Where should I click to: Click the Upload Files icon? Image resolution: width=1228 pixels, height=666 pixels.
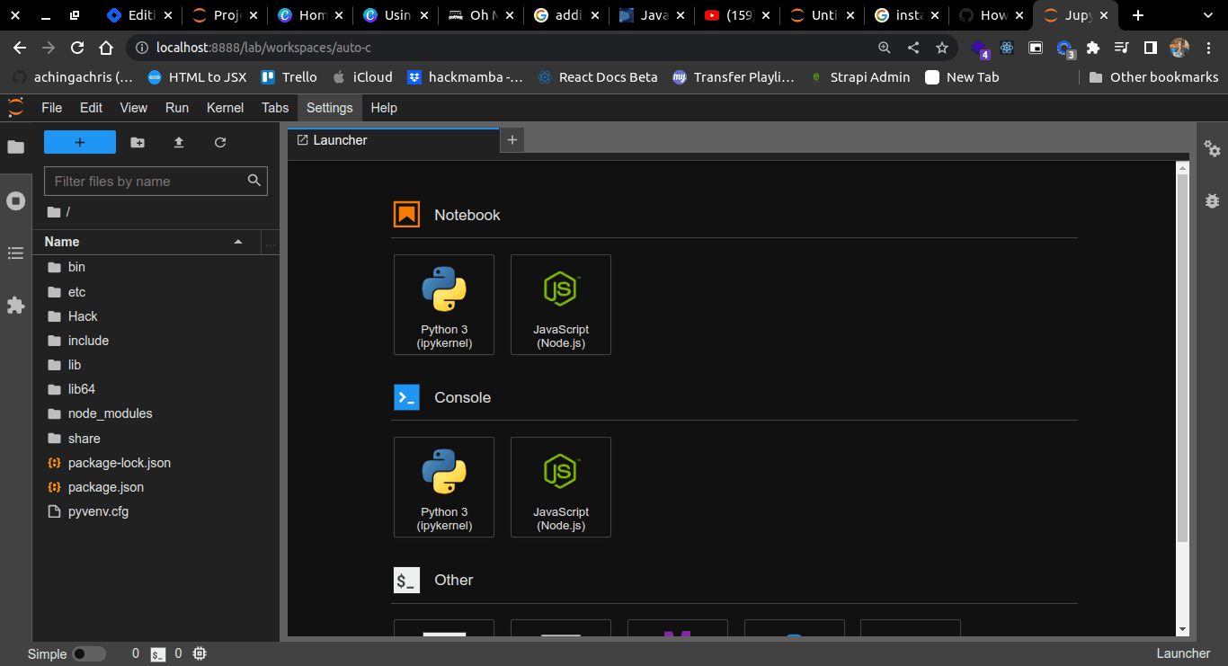point(178,142)
